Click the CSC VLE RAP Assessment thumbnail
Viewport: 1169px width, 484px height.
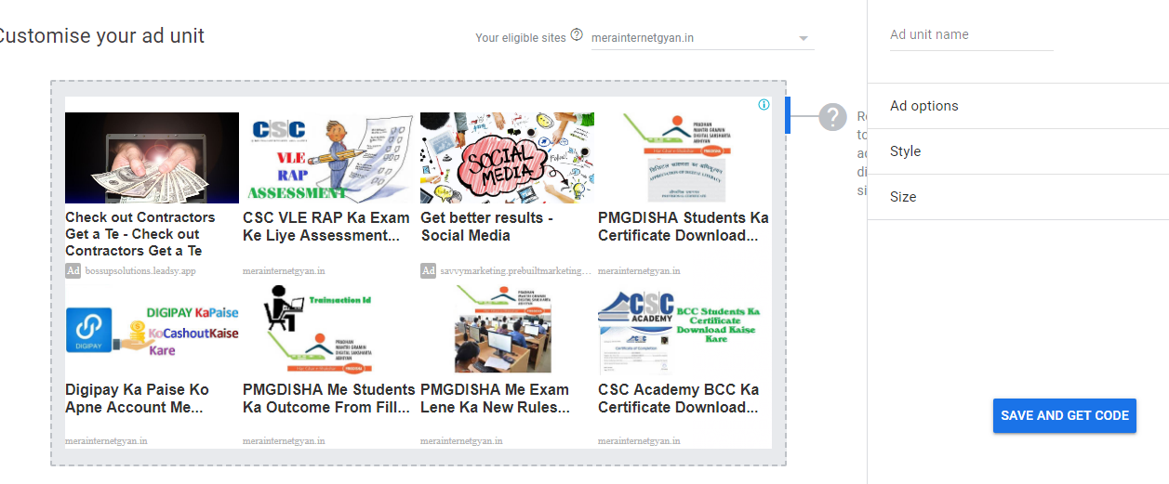pyautogui.click(x=329, y=158)
